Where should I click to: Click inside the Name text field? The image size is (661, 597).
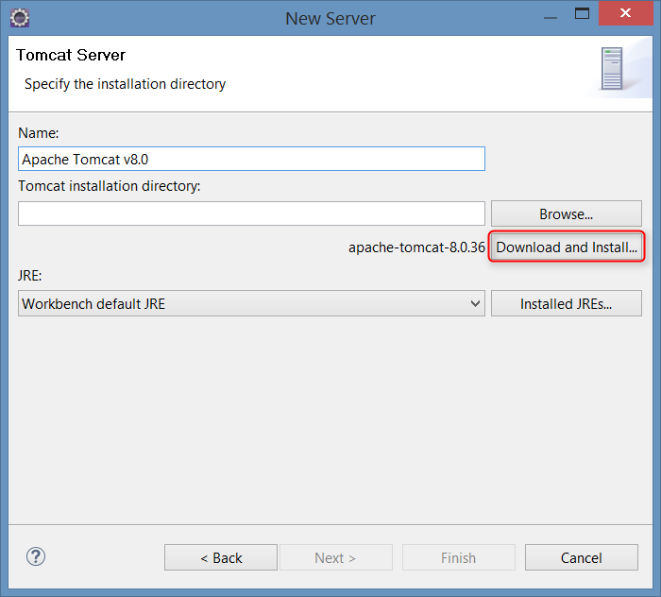coord(251,159)
